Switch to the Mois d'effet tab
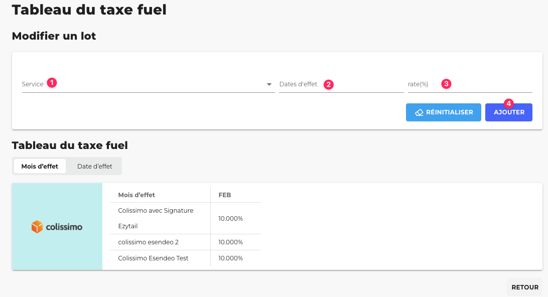 (40, 166)
